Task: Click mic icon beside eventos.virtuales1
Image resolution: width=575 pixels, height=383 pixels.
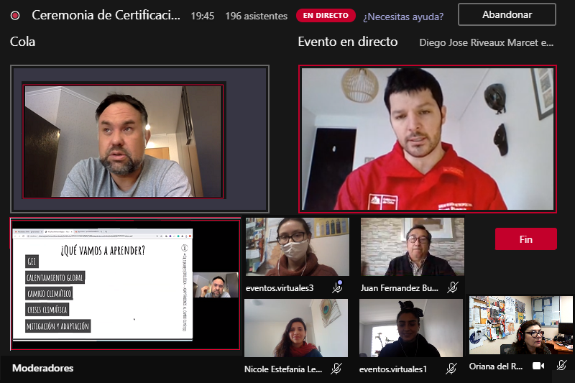Action: (451, 369)
